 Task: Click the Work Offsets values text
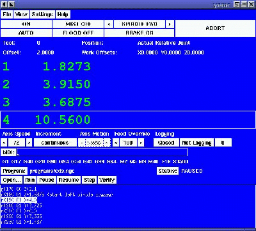click(170, 52)
